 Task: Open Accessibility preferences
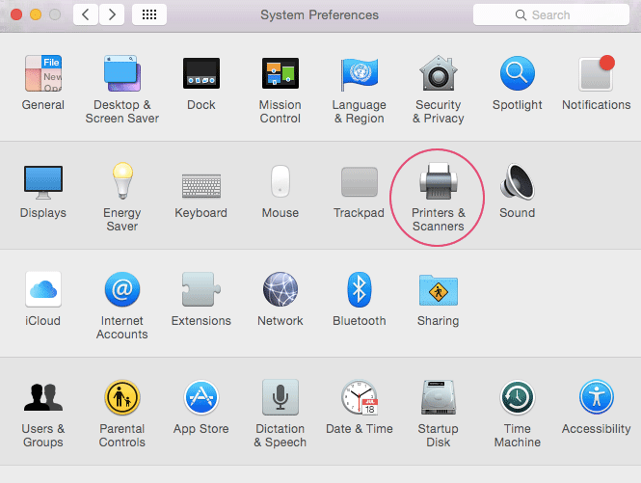click(x=596, y=398)
